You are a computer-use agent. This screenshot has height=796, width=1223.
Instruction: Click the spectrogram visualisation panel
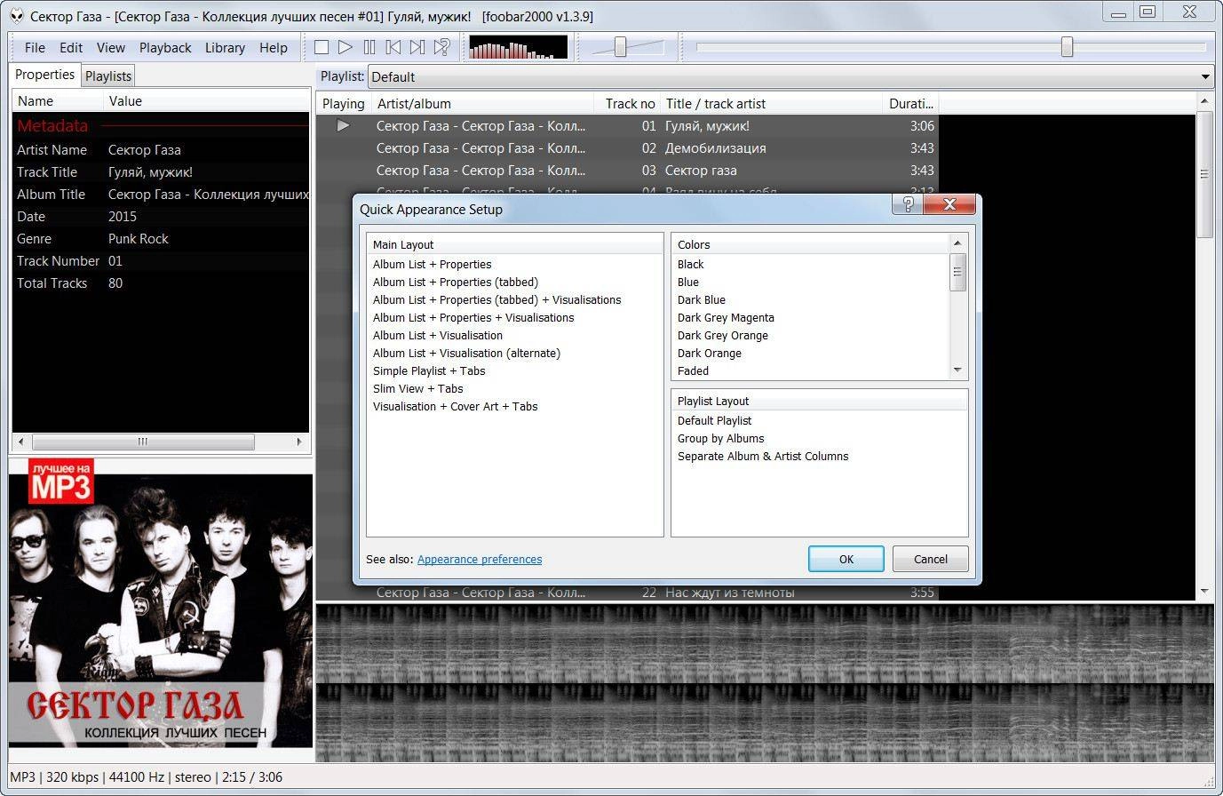pos(764,683)
